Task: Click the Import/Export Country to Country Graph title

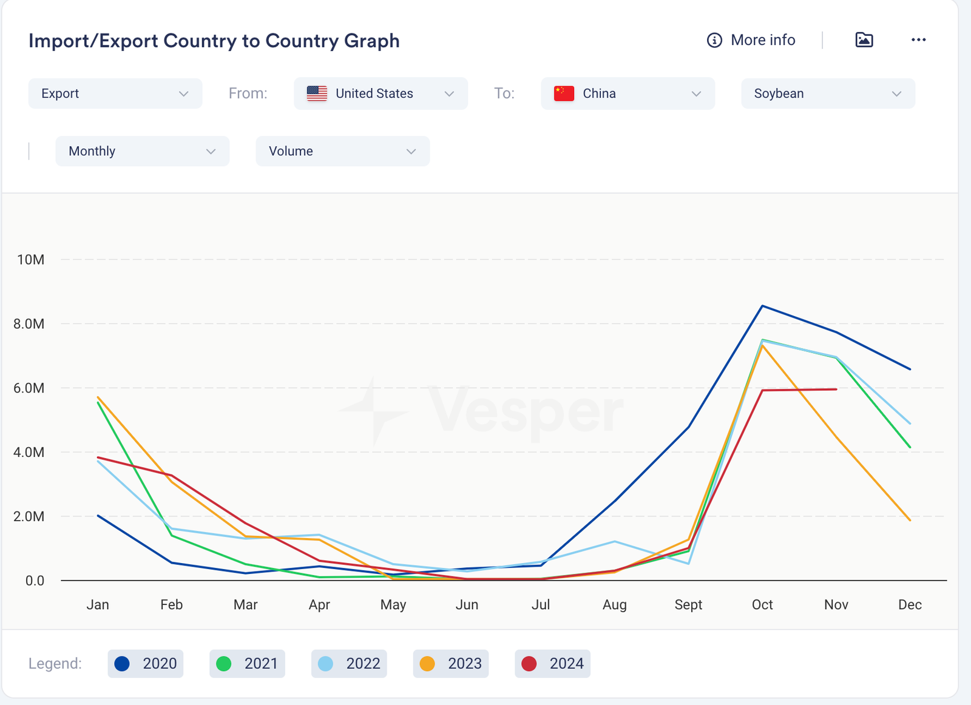Action: [214, 41]
